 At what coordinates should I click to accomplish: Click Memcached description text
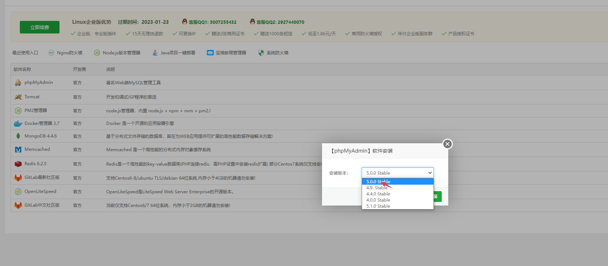(x=158, y=150)
